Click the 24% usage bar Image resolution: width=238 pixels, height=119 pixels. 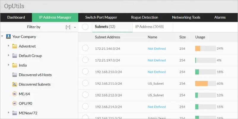tap(206, 49)
